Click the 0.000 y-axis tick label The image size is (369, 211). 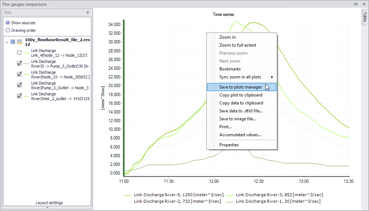click(x=115, y=173)
